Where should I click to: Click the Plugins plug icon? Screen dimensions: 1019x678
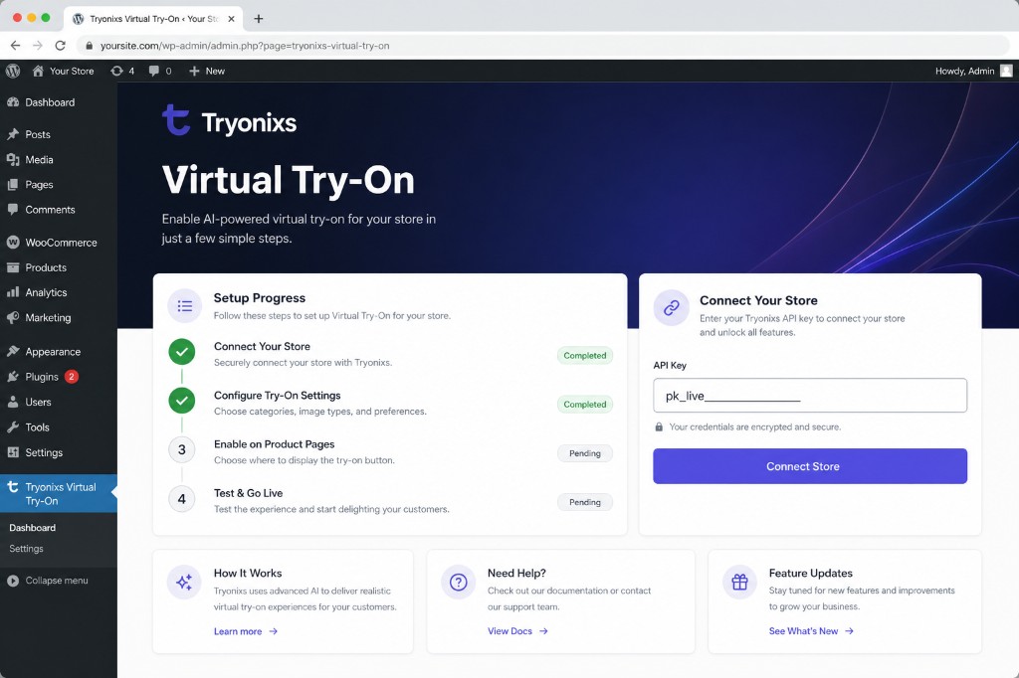13,377
